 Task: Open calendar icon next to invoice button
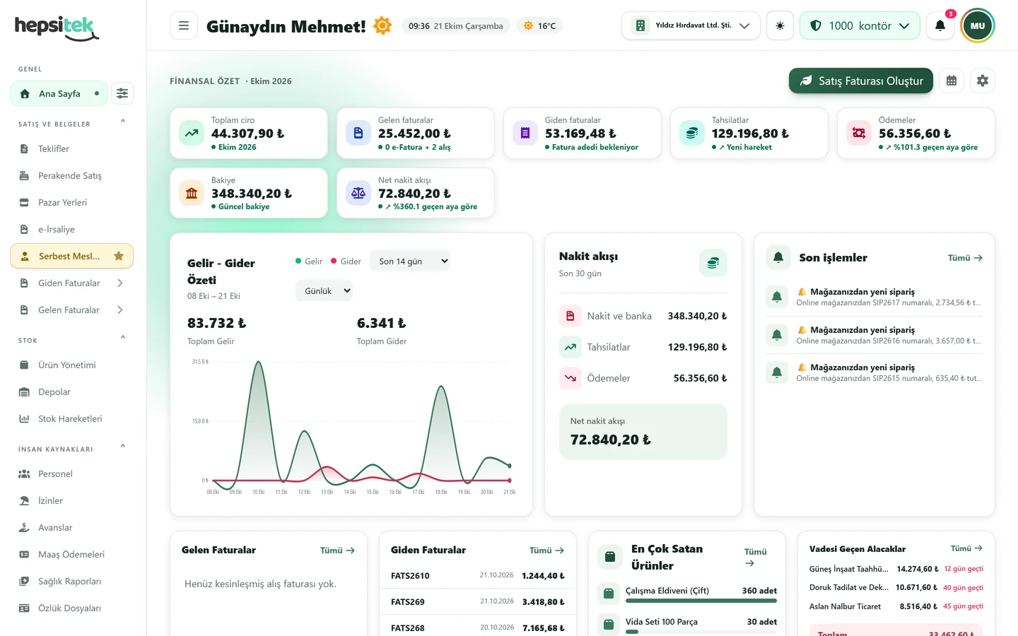pos(952,81)
